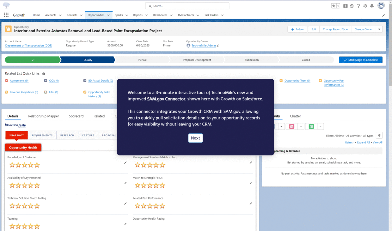392x231 pixels.
Task: Open the user profile avatar
Action: click(x=381, y=6)
